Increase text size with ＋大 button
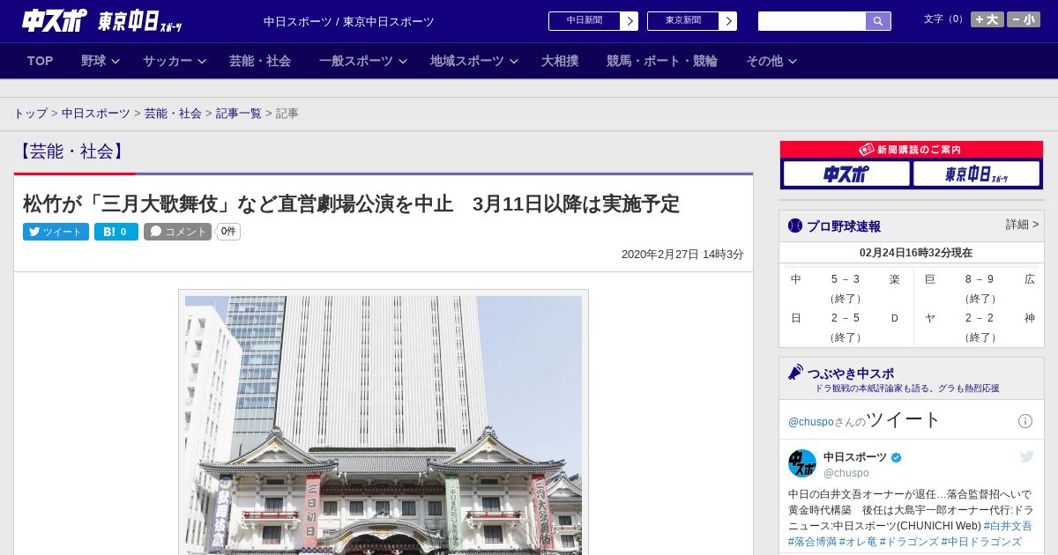The image size is (1058, 555). point(987,19)
